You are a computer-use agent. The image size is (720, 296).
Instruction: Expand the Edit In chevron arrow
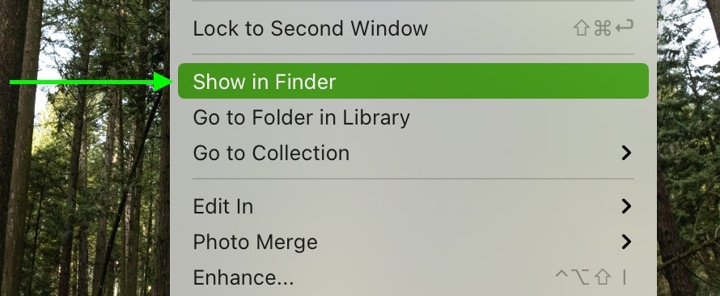click(626, 206)
